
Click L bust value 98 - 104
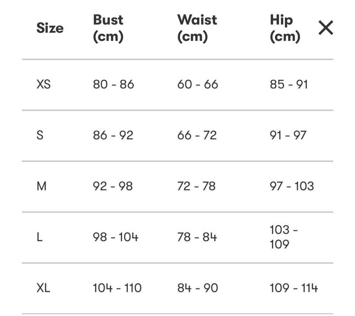pos(116,238)
